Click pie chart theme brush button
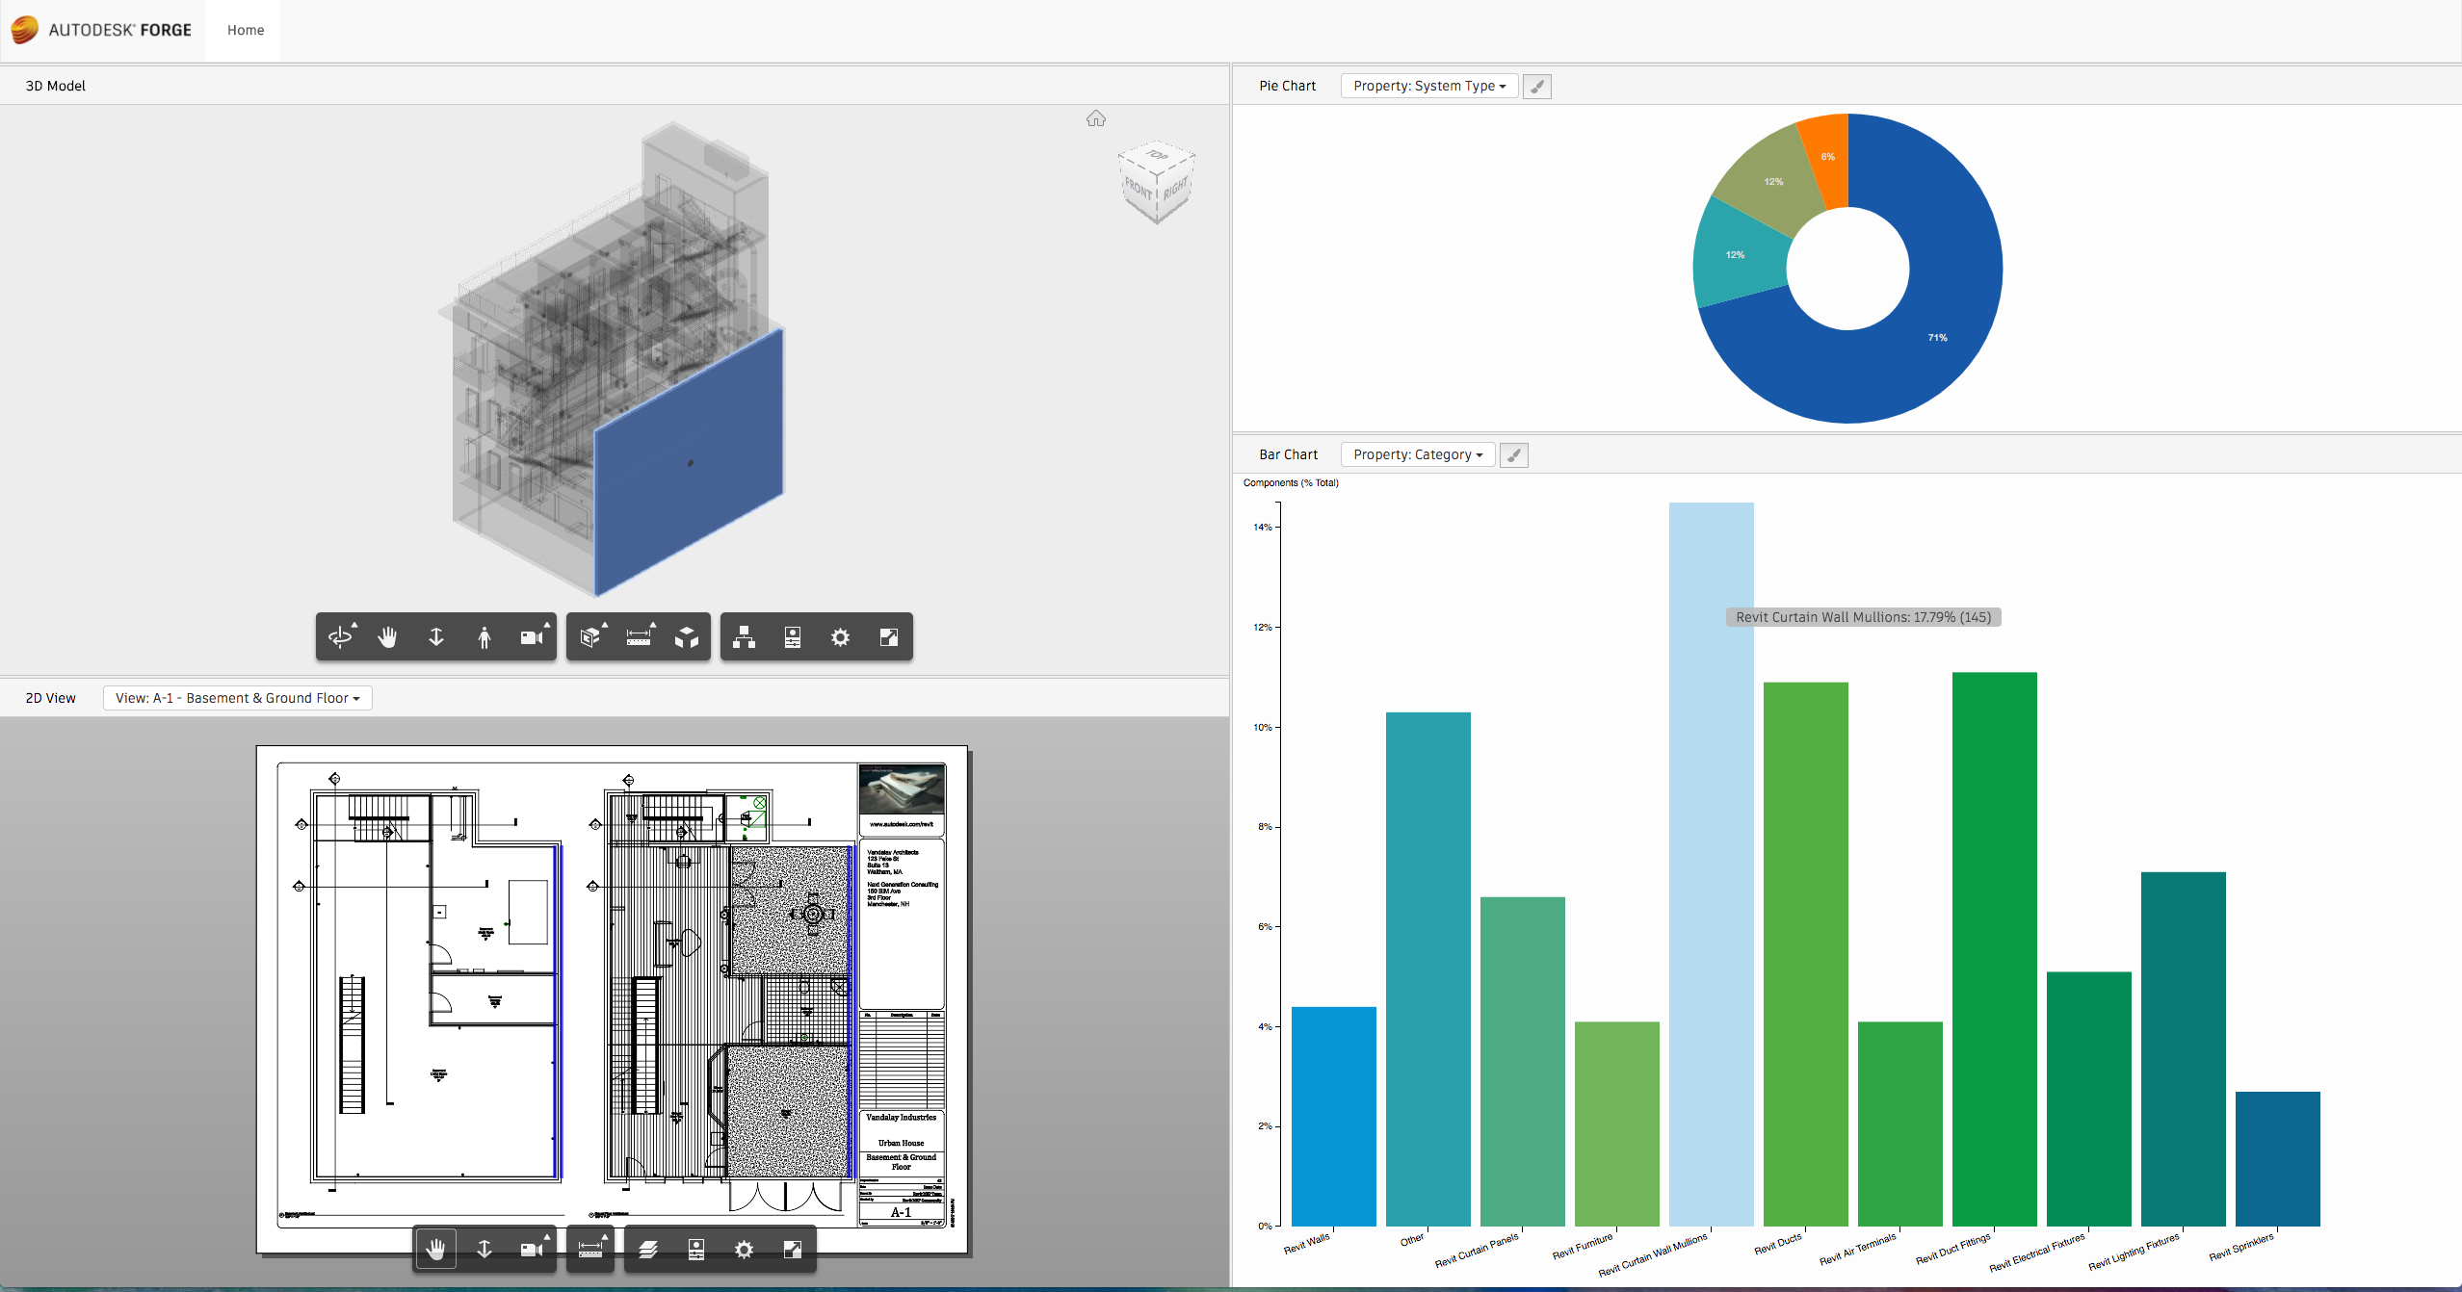The width and height of the screenshot is (2462, 1292). coord(1537,86)
